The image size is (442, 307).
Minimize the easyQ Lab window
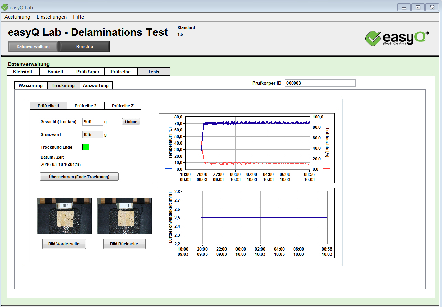click(404, 7)
